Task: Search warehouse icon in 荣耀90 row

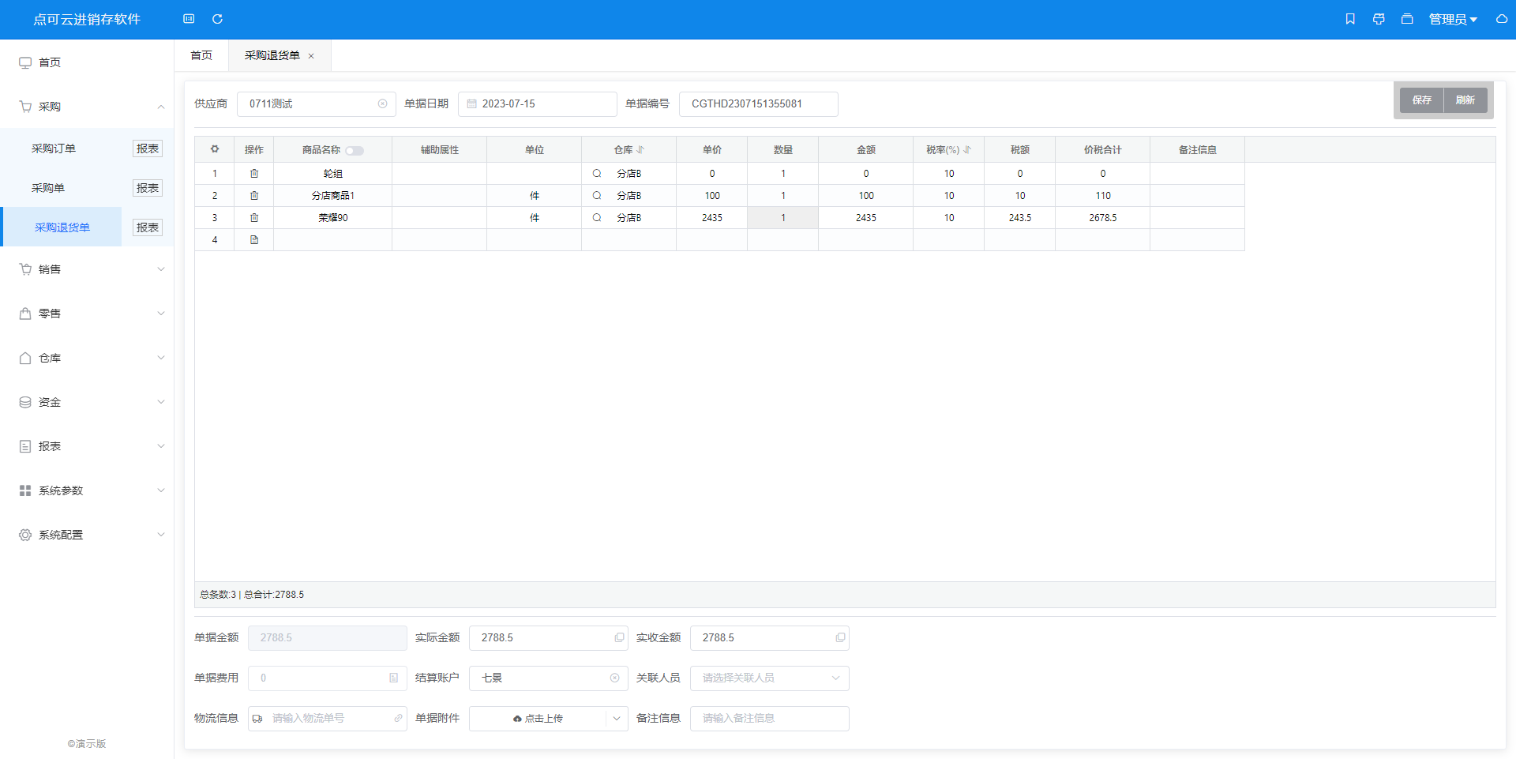Action: (x=597, y=218)
